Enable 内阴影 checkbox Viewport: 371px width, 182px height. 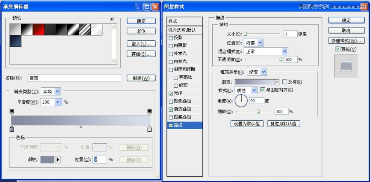coord(171,46)
